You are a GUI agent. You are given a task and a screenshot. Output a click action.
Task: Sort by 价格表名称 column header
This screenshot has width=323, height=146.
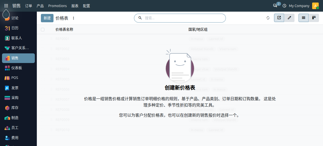pyautogui.click(x=64, y=30)
